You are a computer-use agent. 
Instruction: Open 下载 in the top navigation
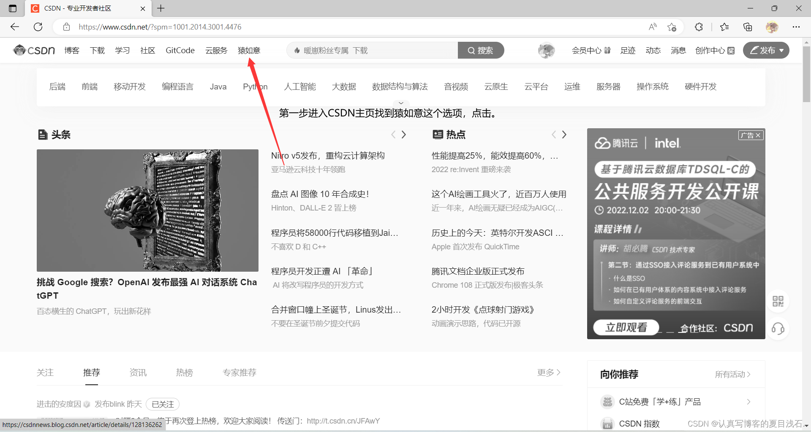pos(97,51)
